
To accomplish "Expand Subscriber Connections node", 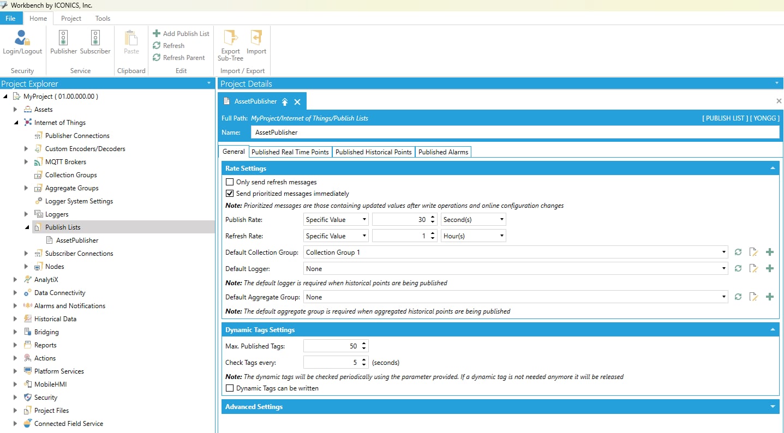I will click(26, 253).
